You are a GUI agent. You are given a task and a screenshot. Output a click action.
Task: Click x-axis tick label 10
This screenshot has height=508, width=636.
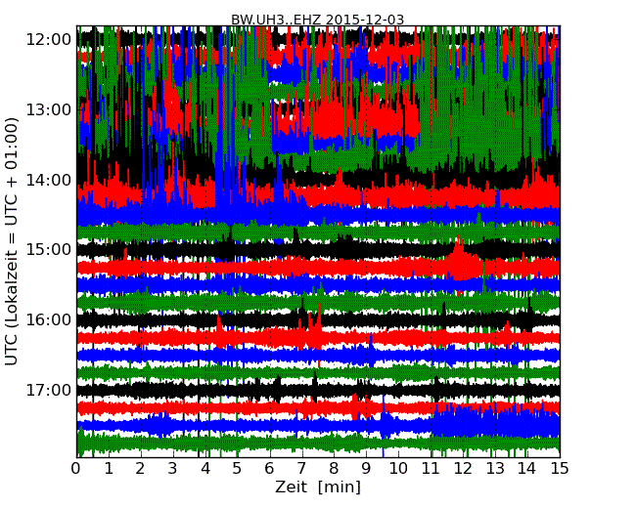click(x=398, y=468)
